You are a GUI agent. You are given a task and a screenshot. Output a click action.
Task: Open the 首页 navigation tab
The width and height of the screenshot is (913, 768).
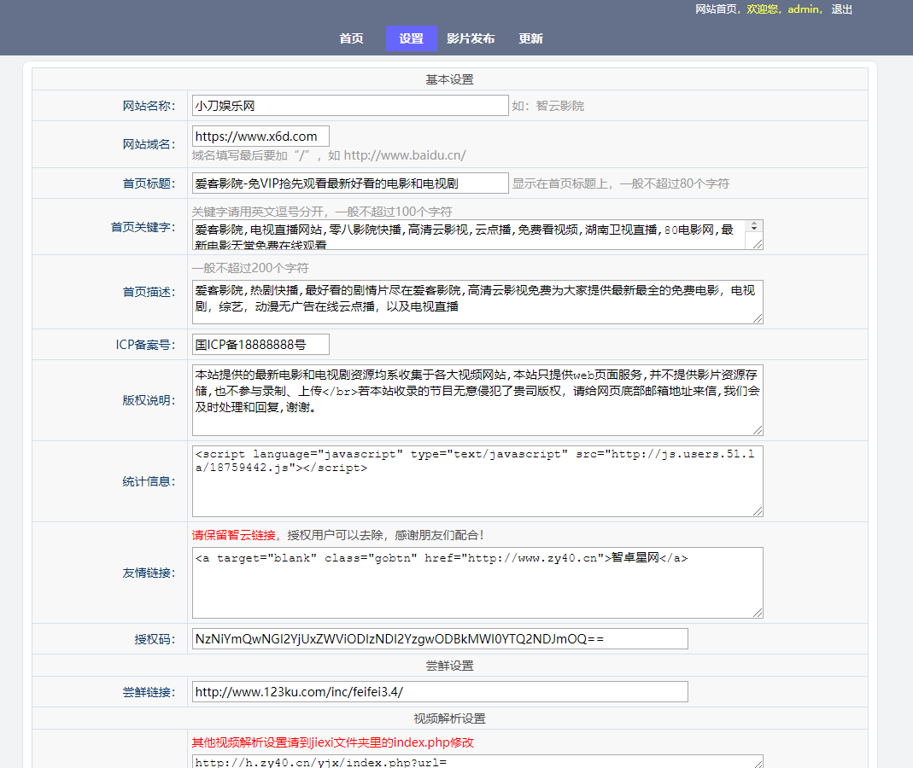[x=351, y=38]
